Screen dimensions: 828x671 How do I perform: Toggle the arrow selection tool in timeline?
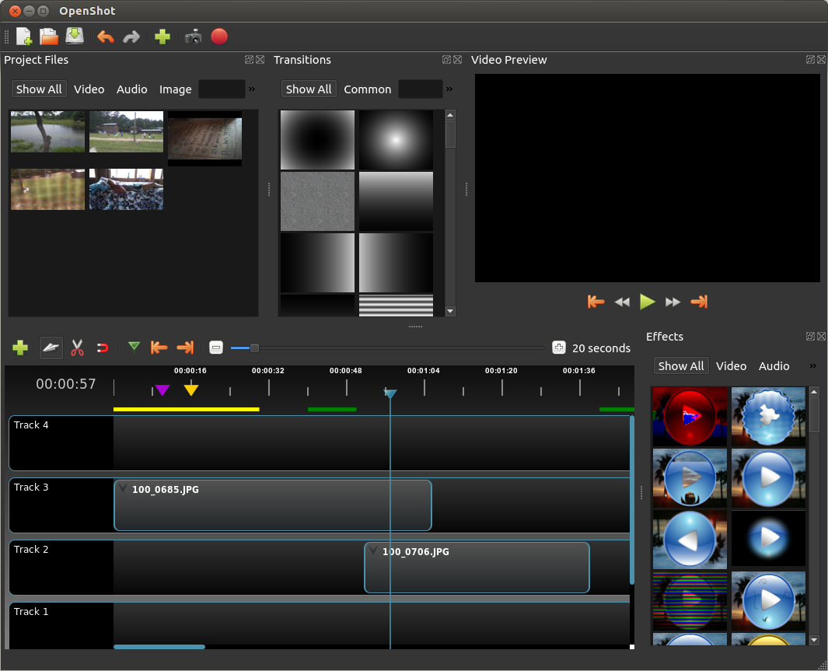click(x=51, y=348)
